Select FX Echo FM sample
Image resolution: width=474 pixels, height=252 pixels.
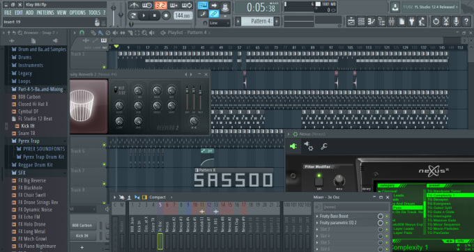pyautogui.click(x=29, y=217)
